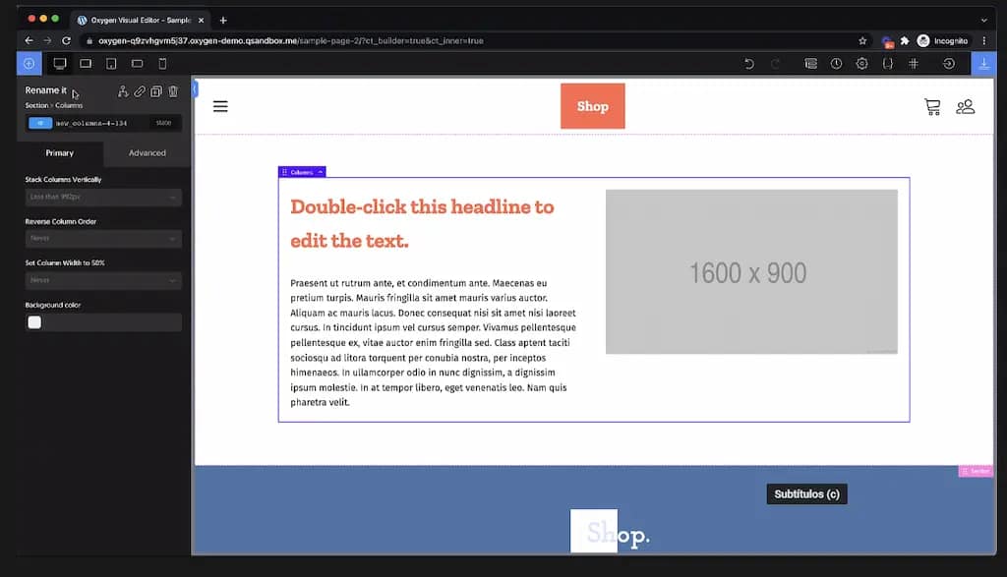Open the stylesheets curly braces icon
The image size is (1007, 577).
pos(888,64)
